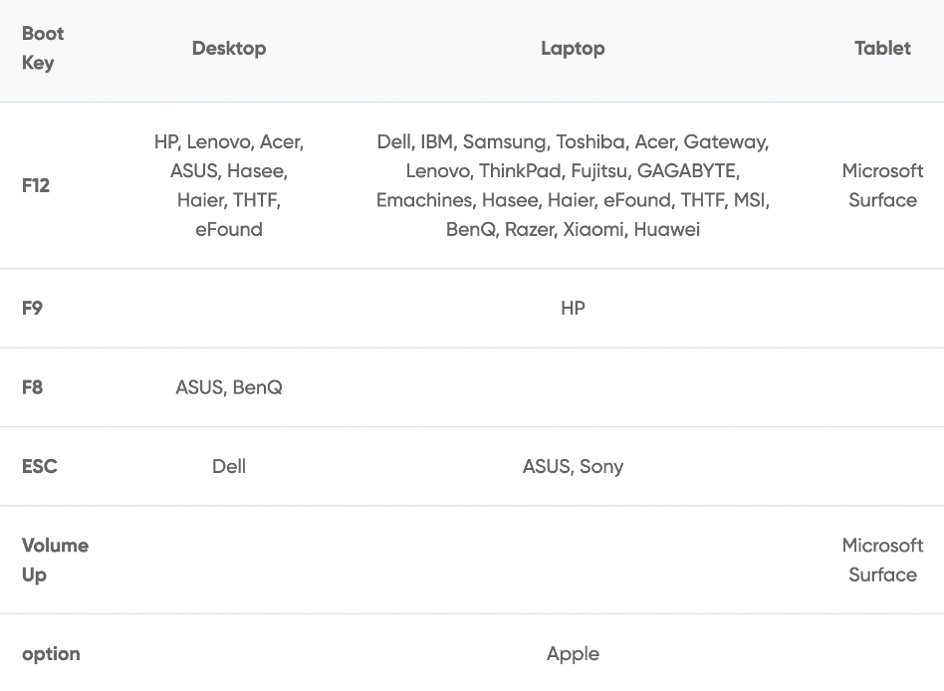Click Microsoft Surface in Volume Up row
This screenshot has height=691, width=944.
[x=882, y=560]
